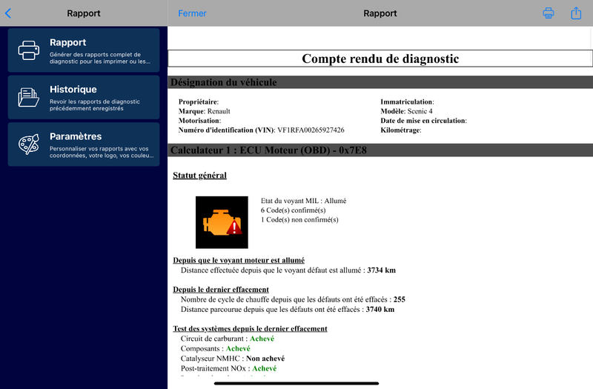Click the VIN number VF1RFA00265927426
Viewport: 593px width, 389px height.
click(311, 130)
